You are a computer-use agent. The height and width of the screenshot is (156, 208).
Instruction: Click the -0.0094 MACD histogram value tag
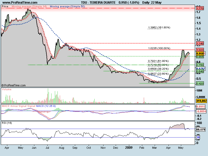(201, 111)
